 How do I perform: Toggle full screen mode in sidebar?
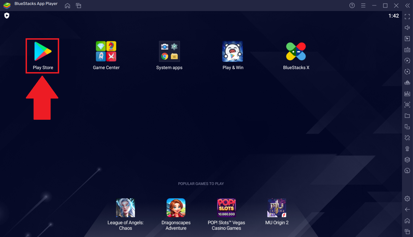pos(407,17)
